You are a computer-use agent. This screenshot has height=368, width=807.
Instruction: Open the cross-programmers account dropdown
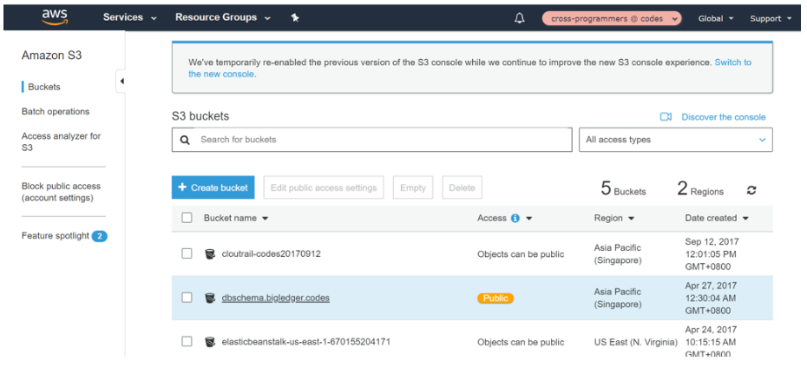(612, 18)
